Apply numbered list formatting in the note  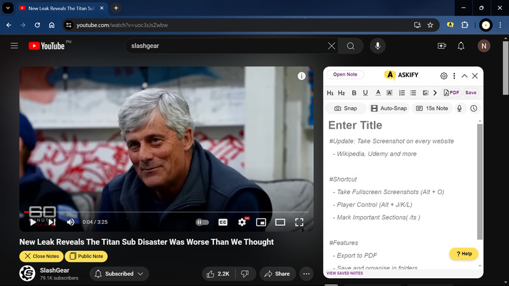click(402, 93)
